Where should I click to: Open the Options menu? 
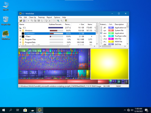point(57,17)
